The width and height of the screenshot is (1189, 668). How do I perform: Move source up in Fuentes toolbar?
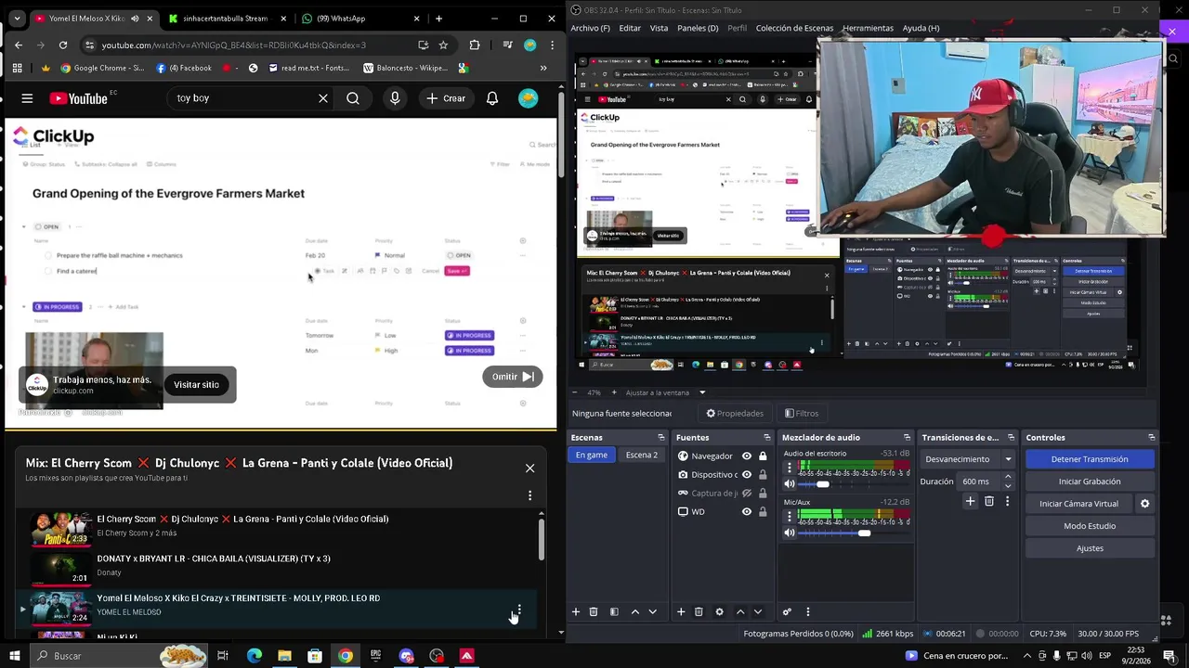point(740,611)
